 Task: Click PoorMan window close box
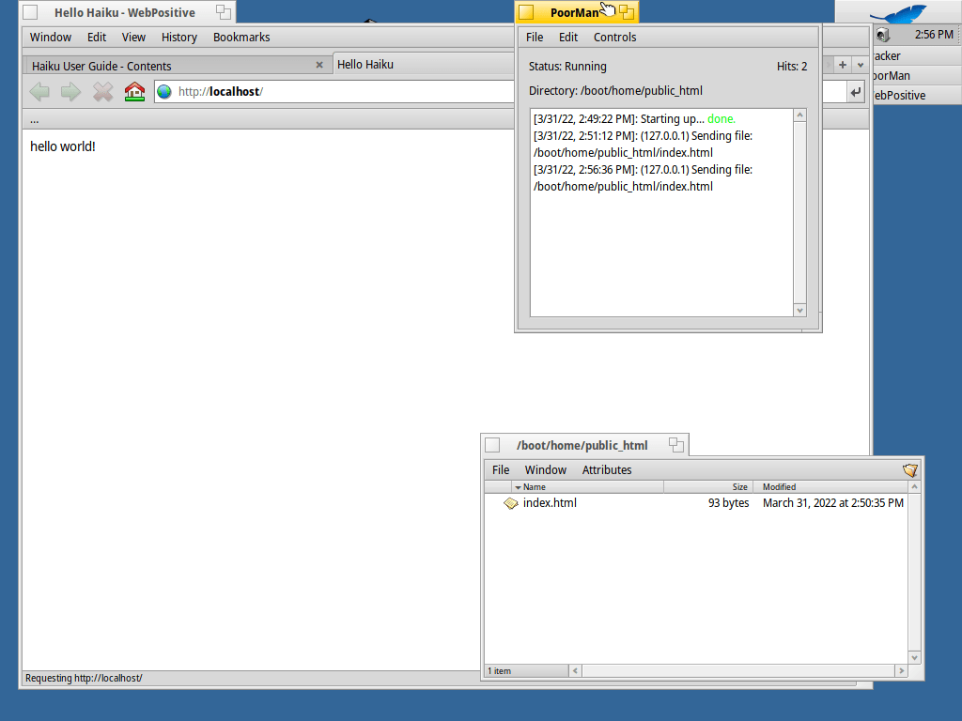click(x=526, y=12)
